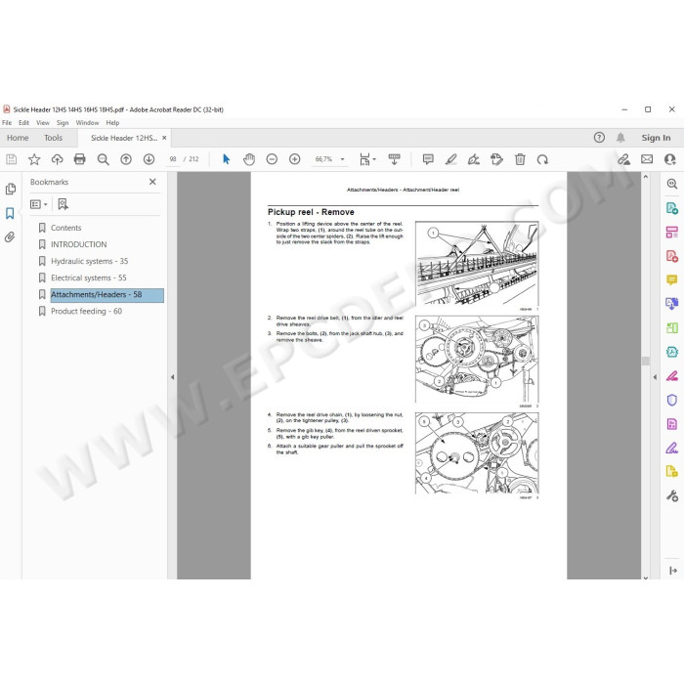684x684 pixels.
Task: Open the Sign document pen tool
Action: (x=474, y=159)
